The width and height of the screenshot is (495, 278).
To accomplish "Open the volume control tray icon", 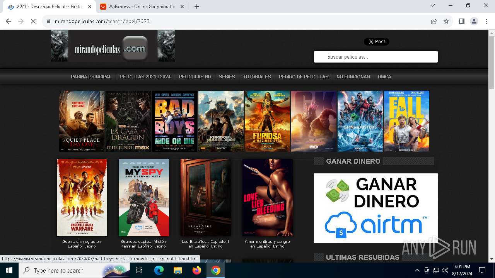I will (x=445, y=270).
